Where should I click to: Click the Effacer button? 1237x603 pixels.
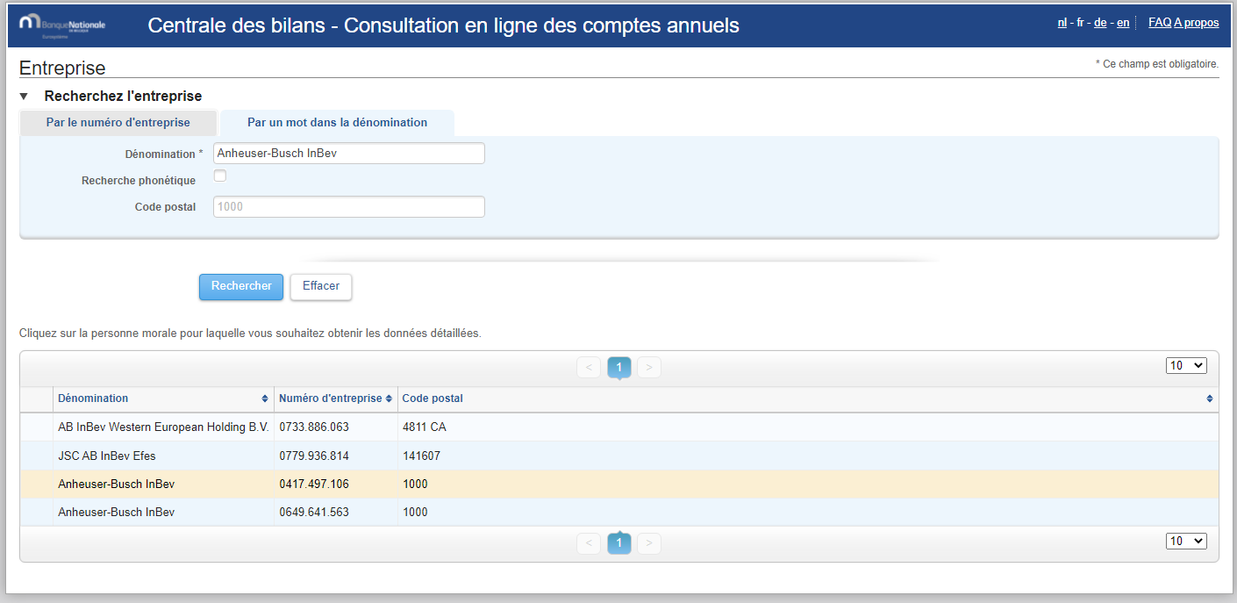321,286
